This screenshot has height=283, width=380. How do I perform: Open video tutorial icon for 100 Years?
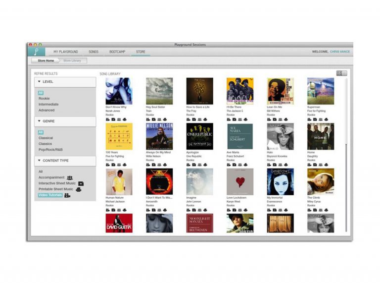107,165
